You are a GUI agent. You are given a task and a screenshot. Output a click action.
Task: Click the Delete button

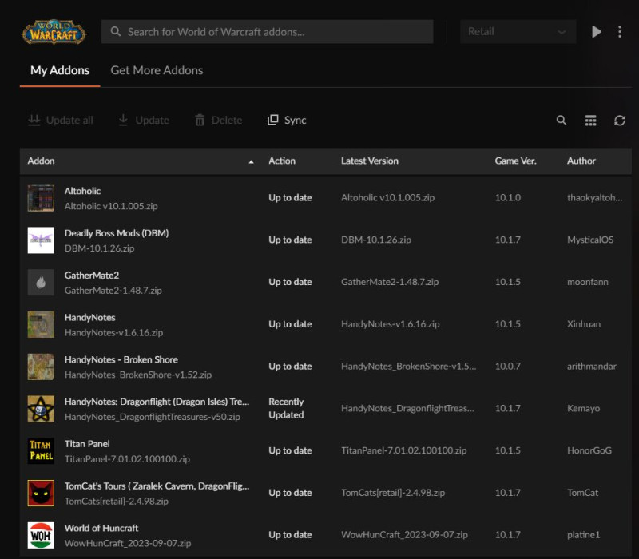click(218, 121)
